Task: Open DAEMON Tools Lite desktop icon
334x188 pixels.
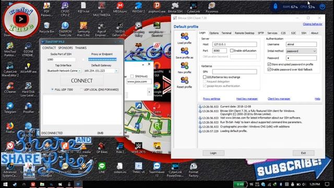Action: [65, 29]
